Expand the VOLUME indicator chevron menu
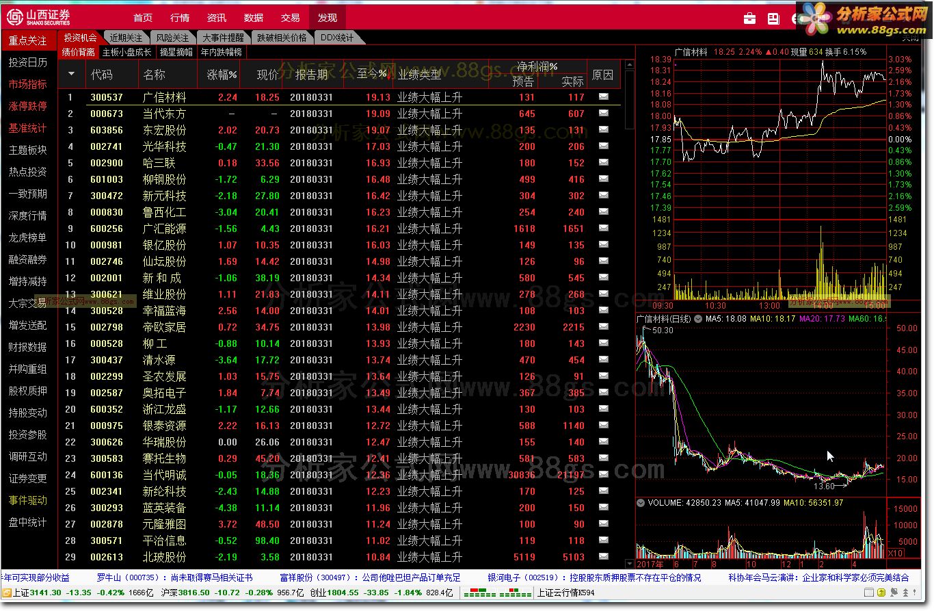934x611 pixels. pyautogui.click(x=641, y=503)
